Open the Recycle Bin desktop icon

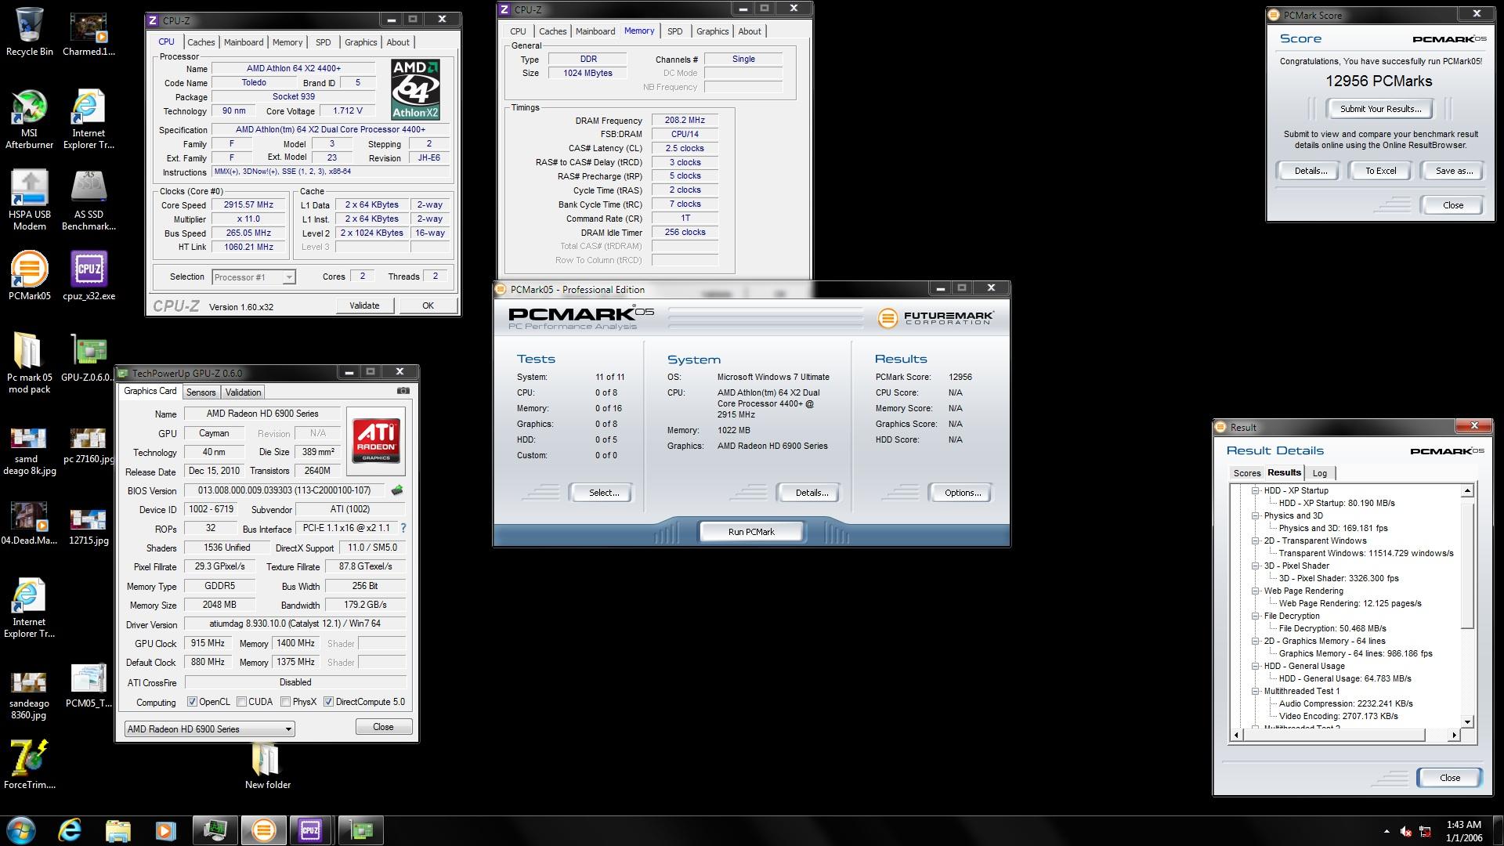[29, 32]
